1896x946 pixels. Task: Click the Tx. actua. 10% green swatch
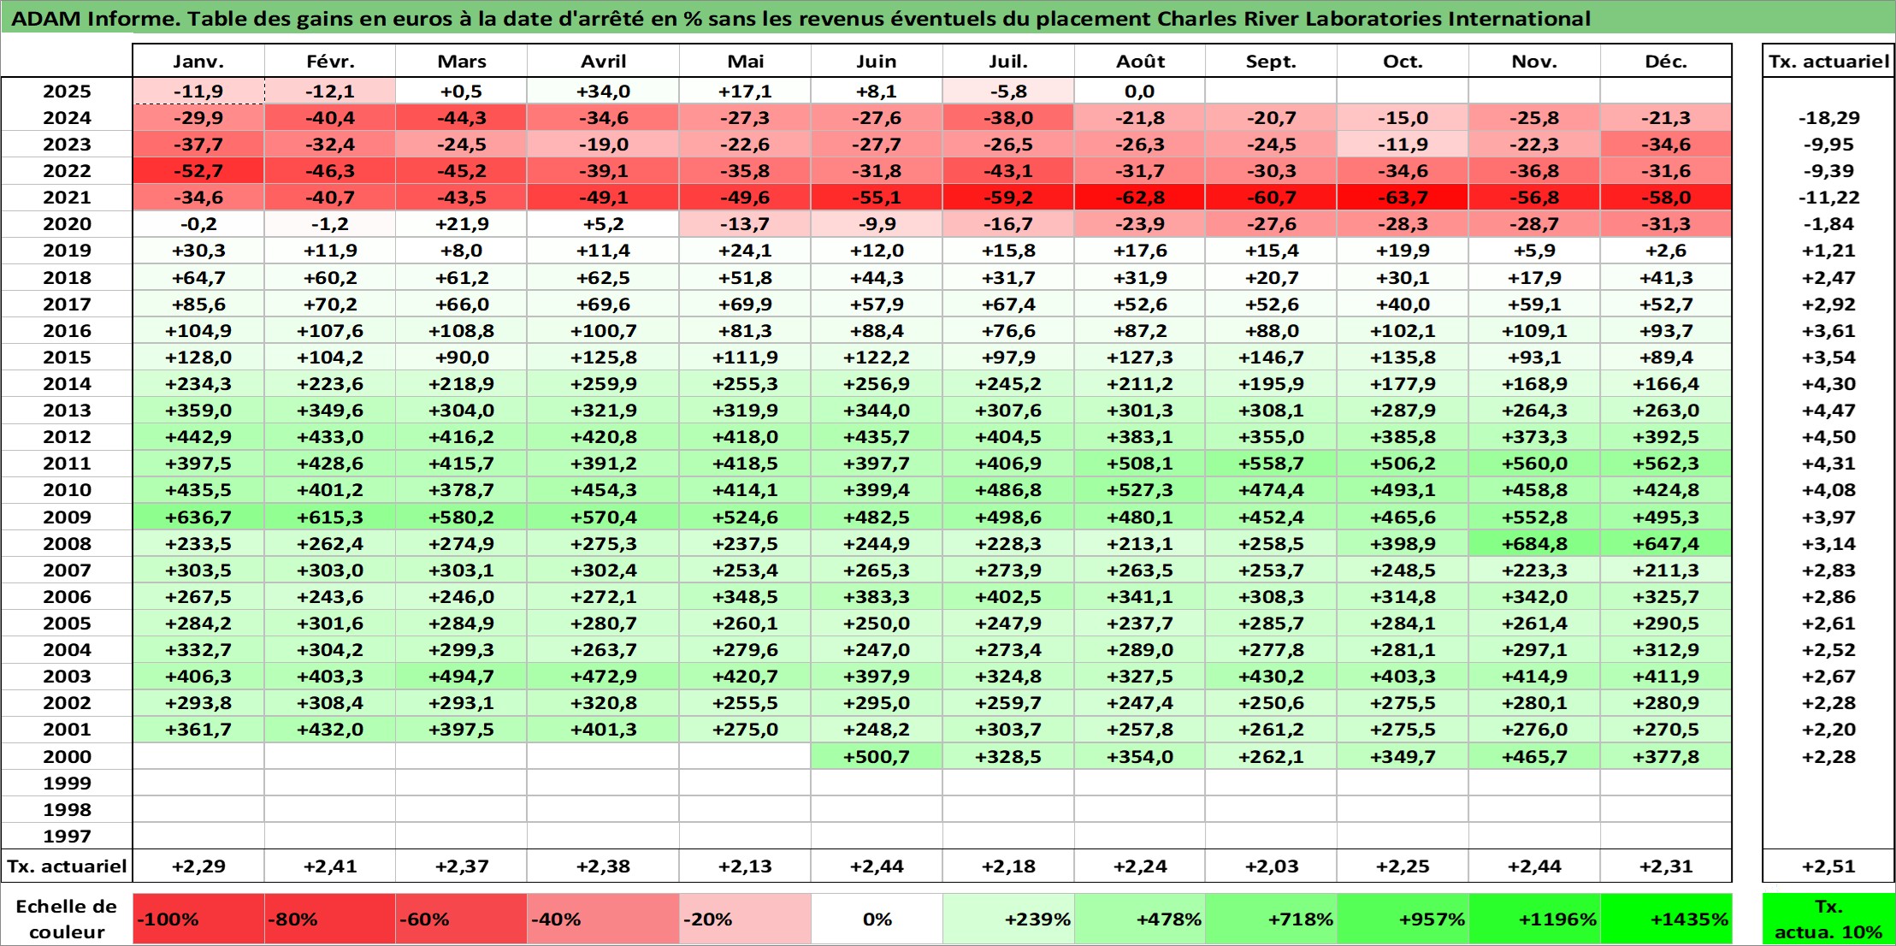pos(1828,919)
